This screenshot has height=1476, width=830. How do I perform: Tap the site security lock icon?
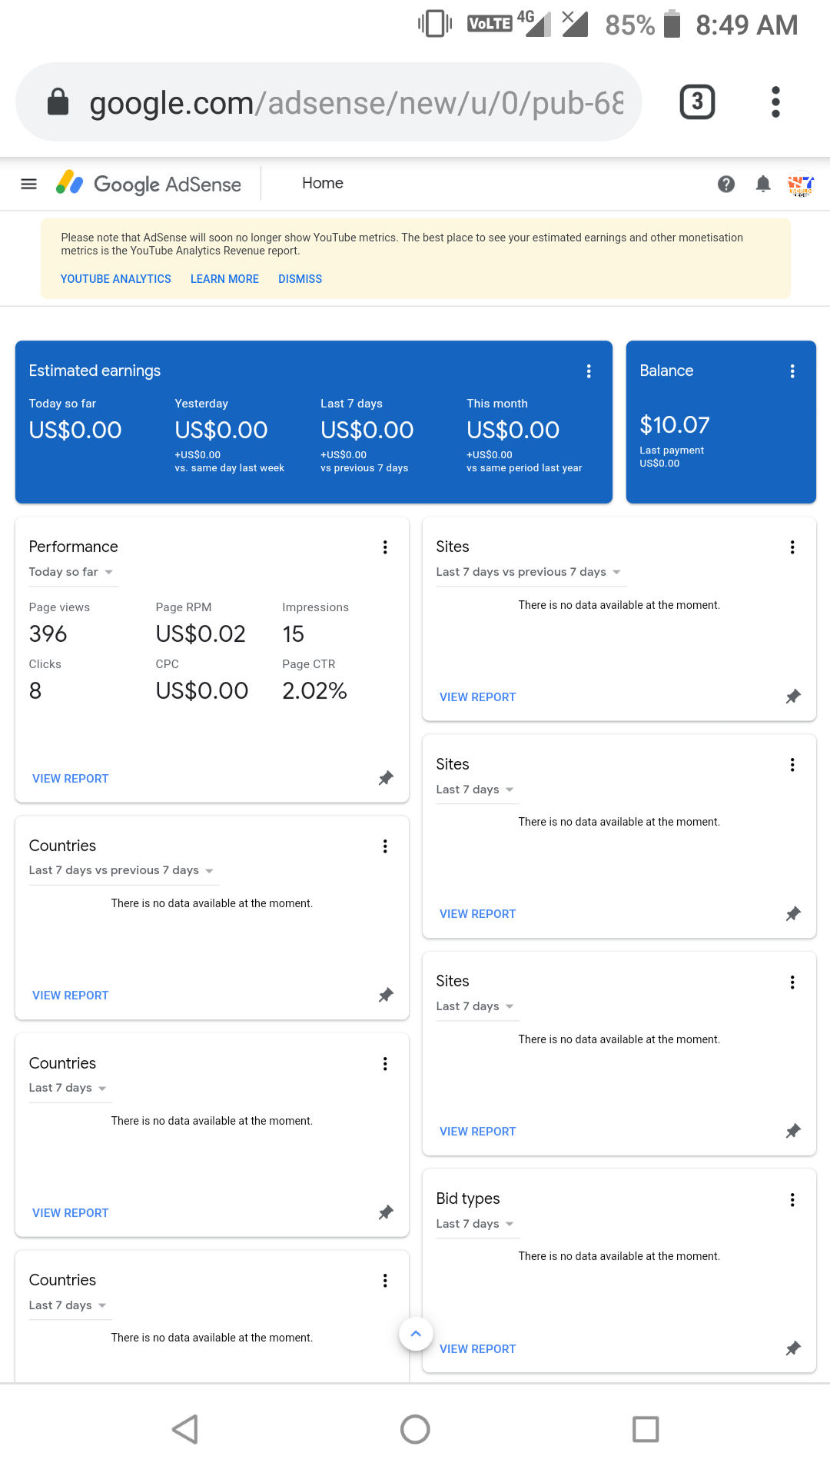click(x=58, y=101)
